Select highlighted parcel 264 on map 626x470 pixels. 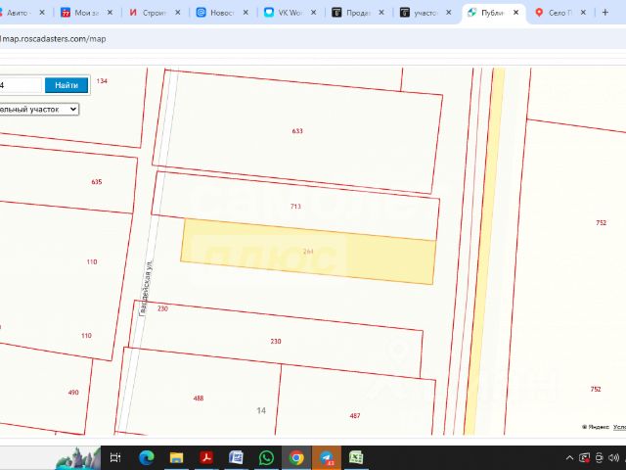pos(308,252)
